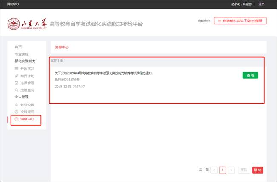This screenshot has height=182, width=277.
Task: Click the red 跳转 button
Action: coord(257,170)
